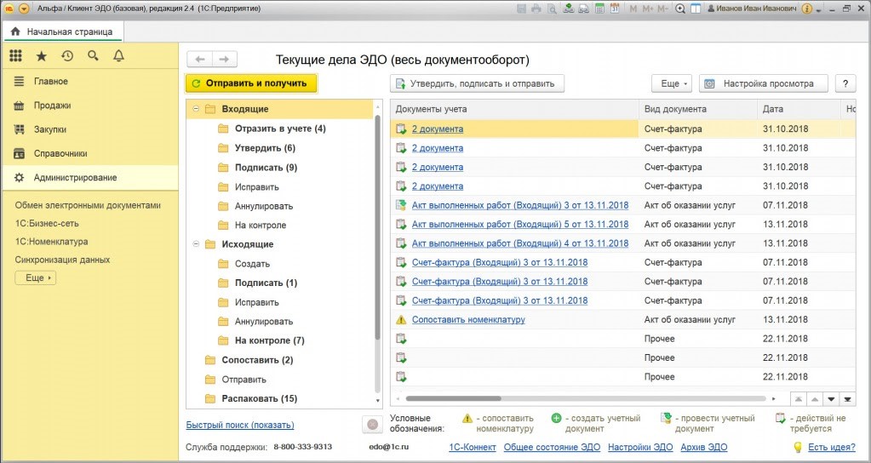
Task: Click the magnifier search icon in sidebar
Action: coord(93,56)
